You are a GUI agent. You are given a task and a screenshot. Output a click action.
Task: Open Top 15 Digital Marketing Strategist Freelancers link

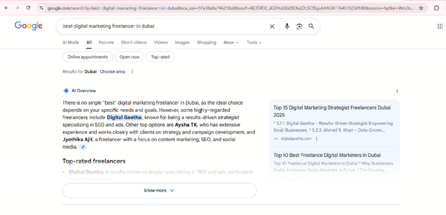[332, 111]
